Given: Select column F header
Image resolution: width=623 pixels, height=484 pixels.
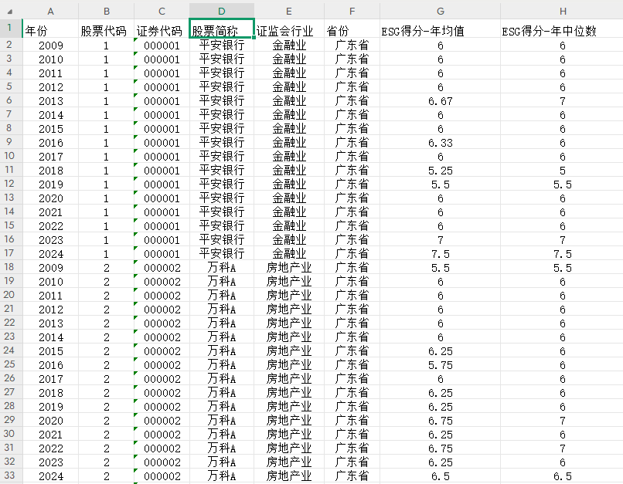Looking at the screenshot, I should click(x=352, y=11).
